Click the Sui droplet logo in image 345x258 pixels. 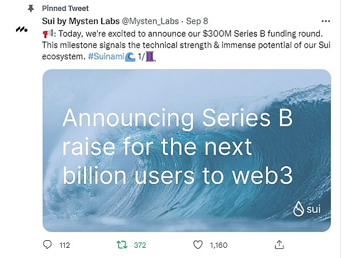(x=298, y=210)
